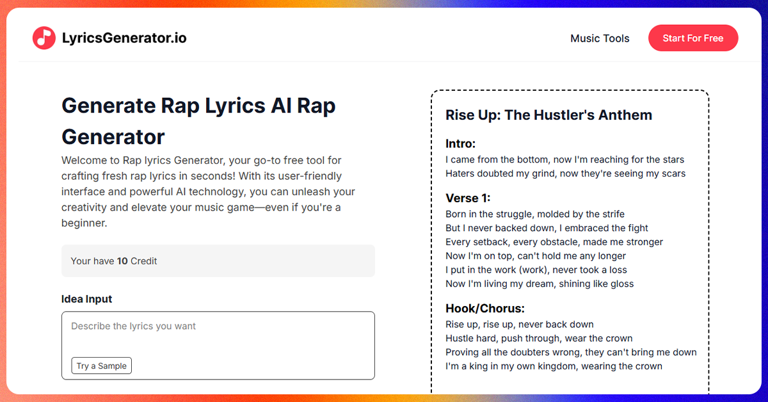Click the Intro: section heading
768x402 pixels.
[x=461, y=143]
